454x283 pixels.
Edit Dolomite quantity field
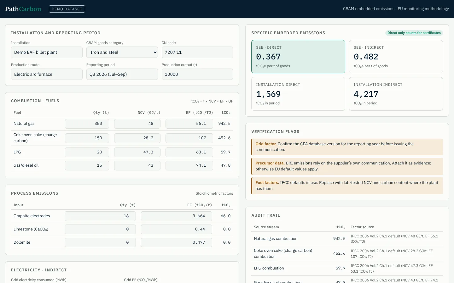tap(100, 242)
